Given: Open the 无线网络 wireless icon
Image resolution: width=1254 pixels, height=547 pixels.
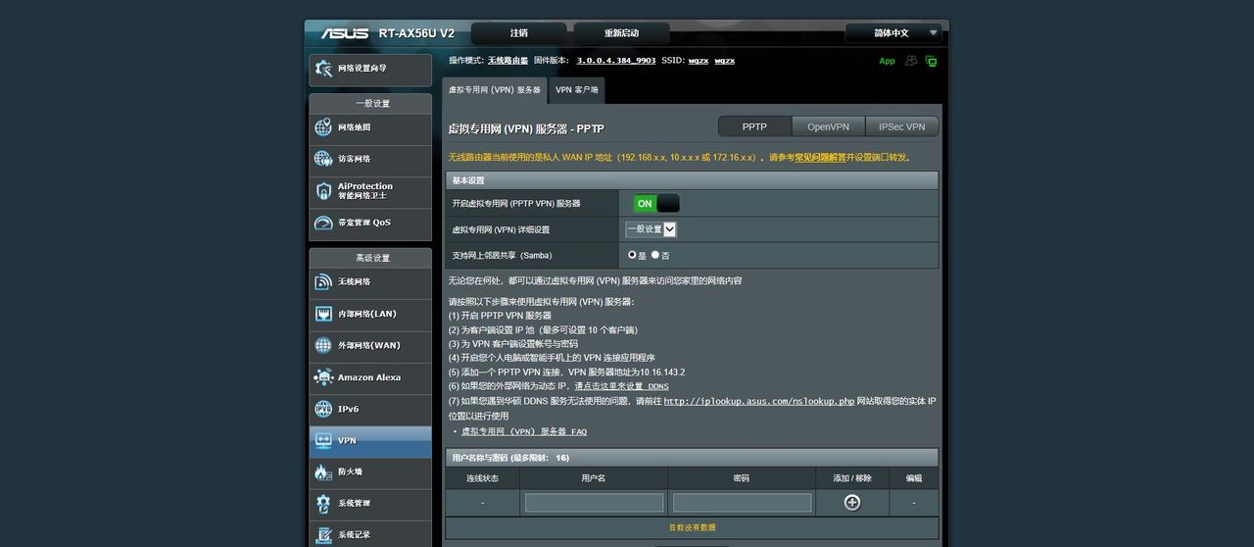Looking at the screenshot, I should pyautogui.click(x=323, y=282).
